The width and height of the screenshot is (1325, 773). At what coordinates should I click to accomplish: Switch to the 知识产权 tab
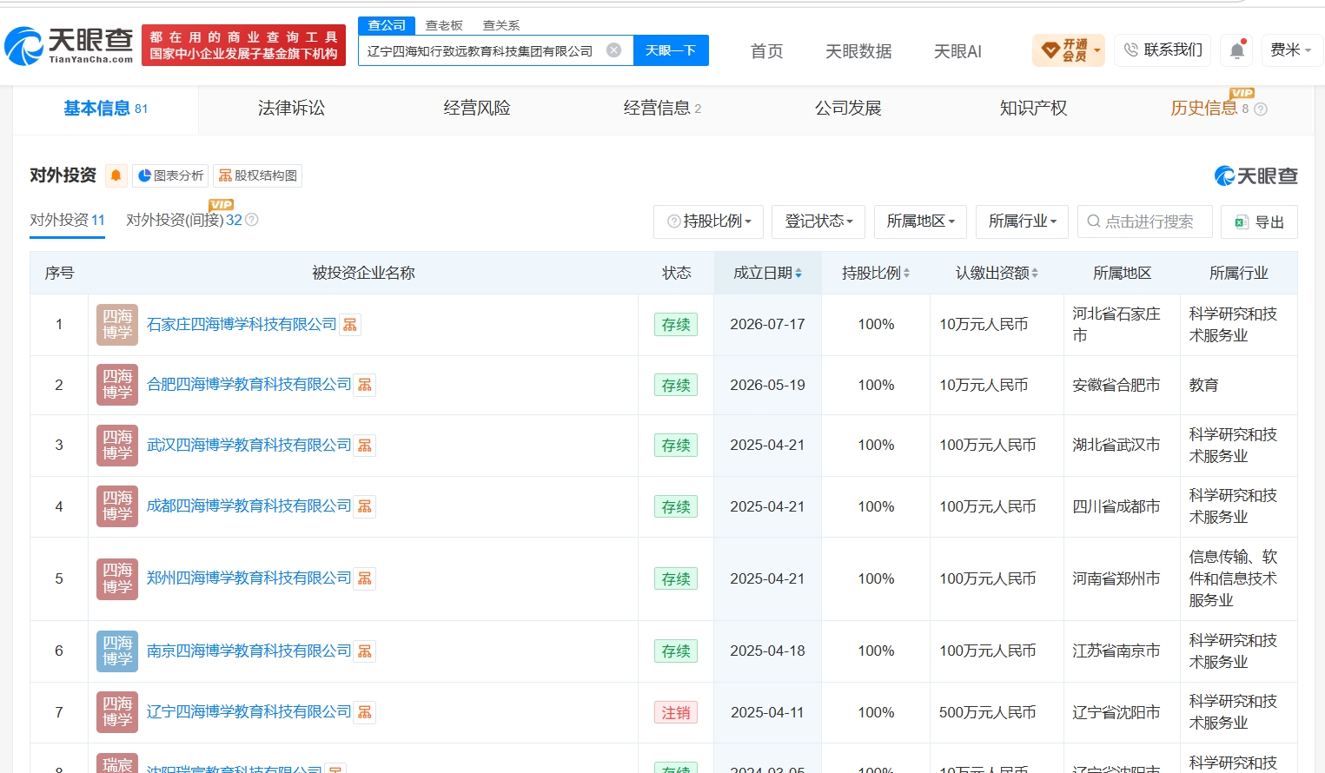pyautogui.click(x=1033, y=109)
